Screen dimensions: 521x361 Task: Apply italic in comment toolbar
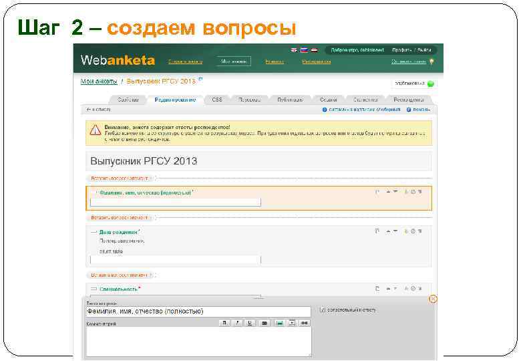tap(237, 323)
